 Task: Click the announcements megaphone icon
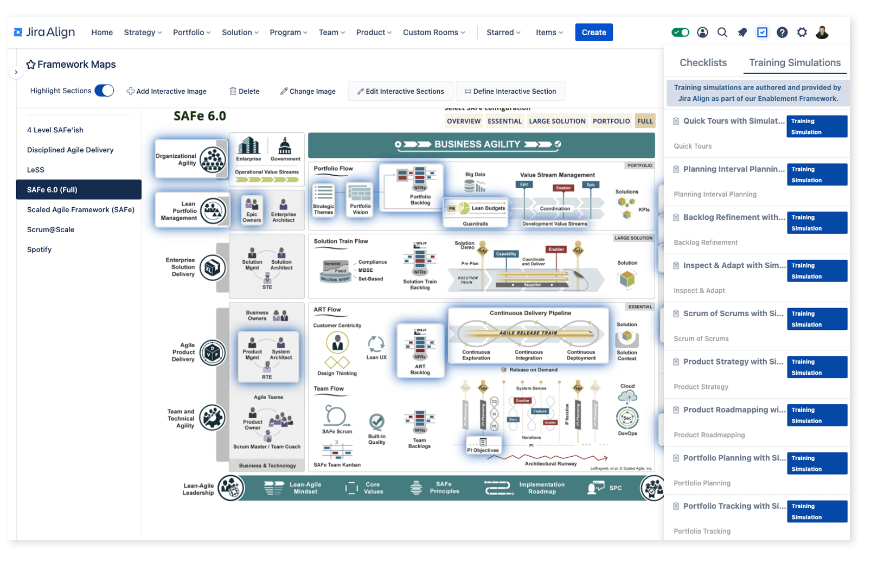pyautogui.click(x=742, y=33)
